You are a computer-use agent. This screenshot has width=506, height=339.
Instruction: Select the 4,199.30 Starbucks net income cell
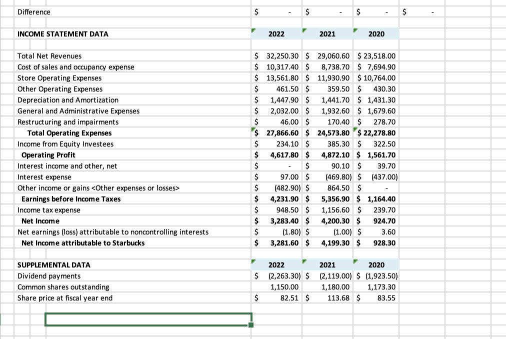327,242
